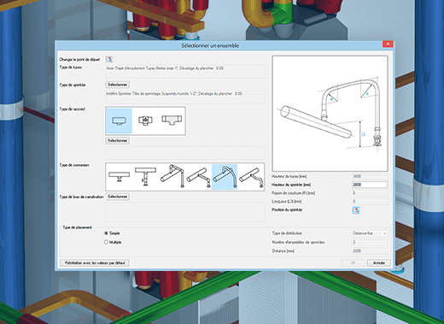Click the Hauteur du sprinkler input field
Image resolution: width=444 pixels, height=324 pixels.
coord(370,185)
